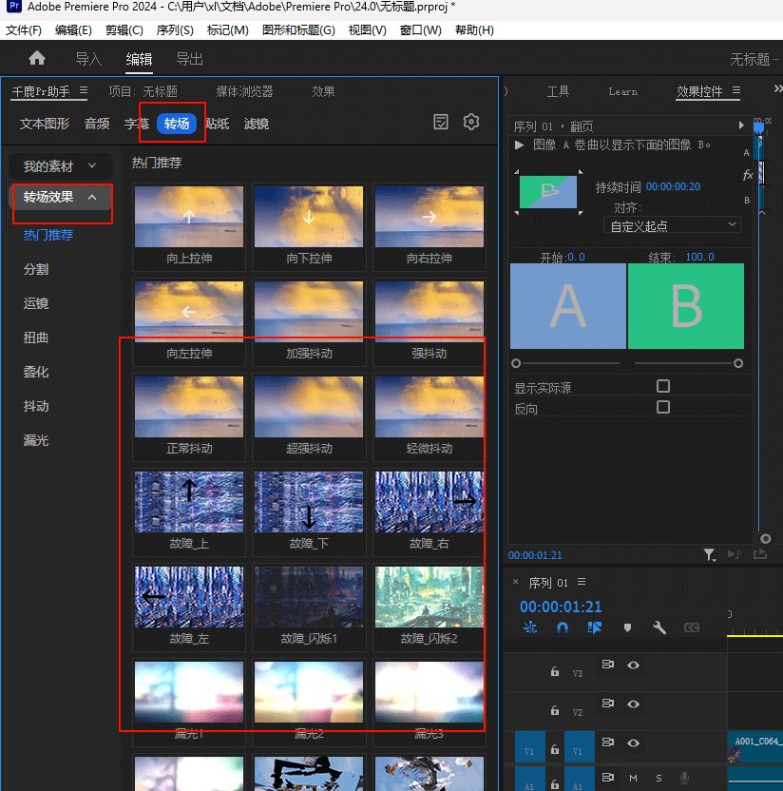Image resolution: width=783 pixels, height=791 pixels.
Task: Click the Add Marker icon in timeline
Action: click(x=627, y=627)
